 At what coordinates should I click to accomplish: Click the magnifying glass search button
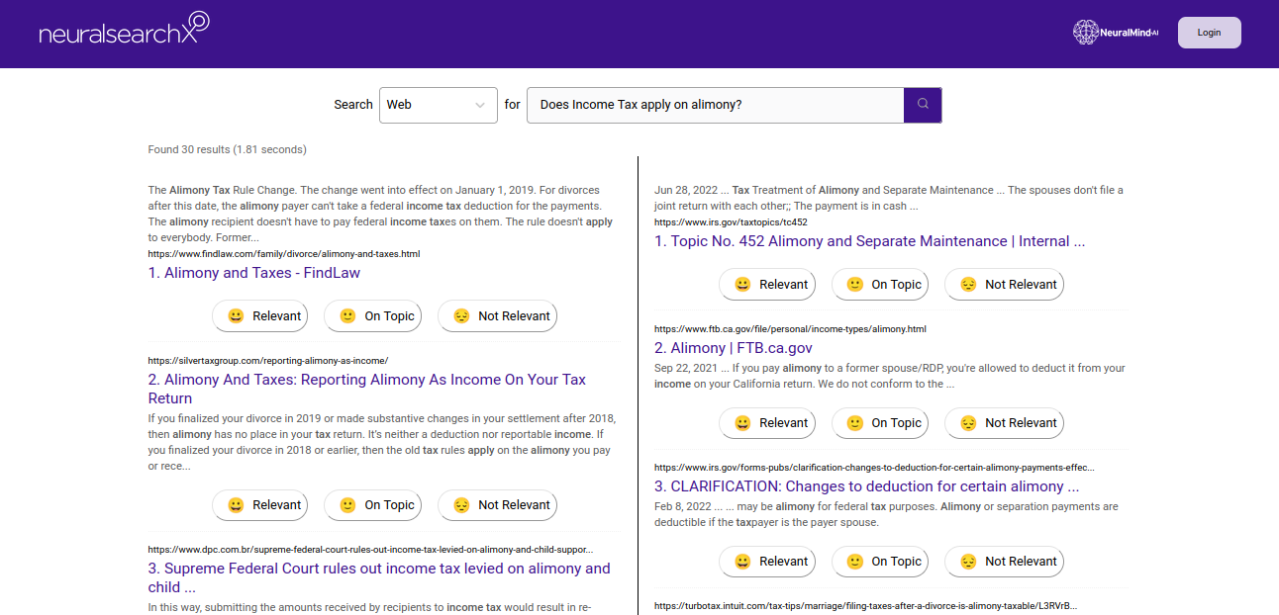click(x=922, y=105)
